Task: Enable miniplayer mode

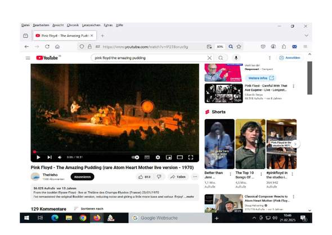Action: (x=169, y=157)
